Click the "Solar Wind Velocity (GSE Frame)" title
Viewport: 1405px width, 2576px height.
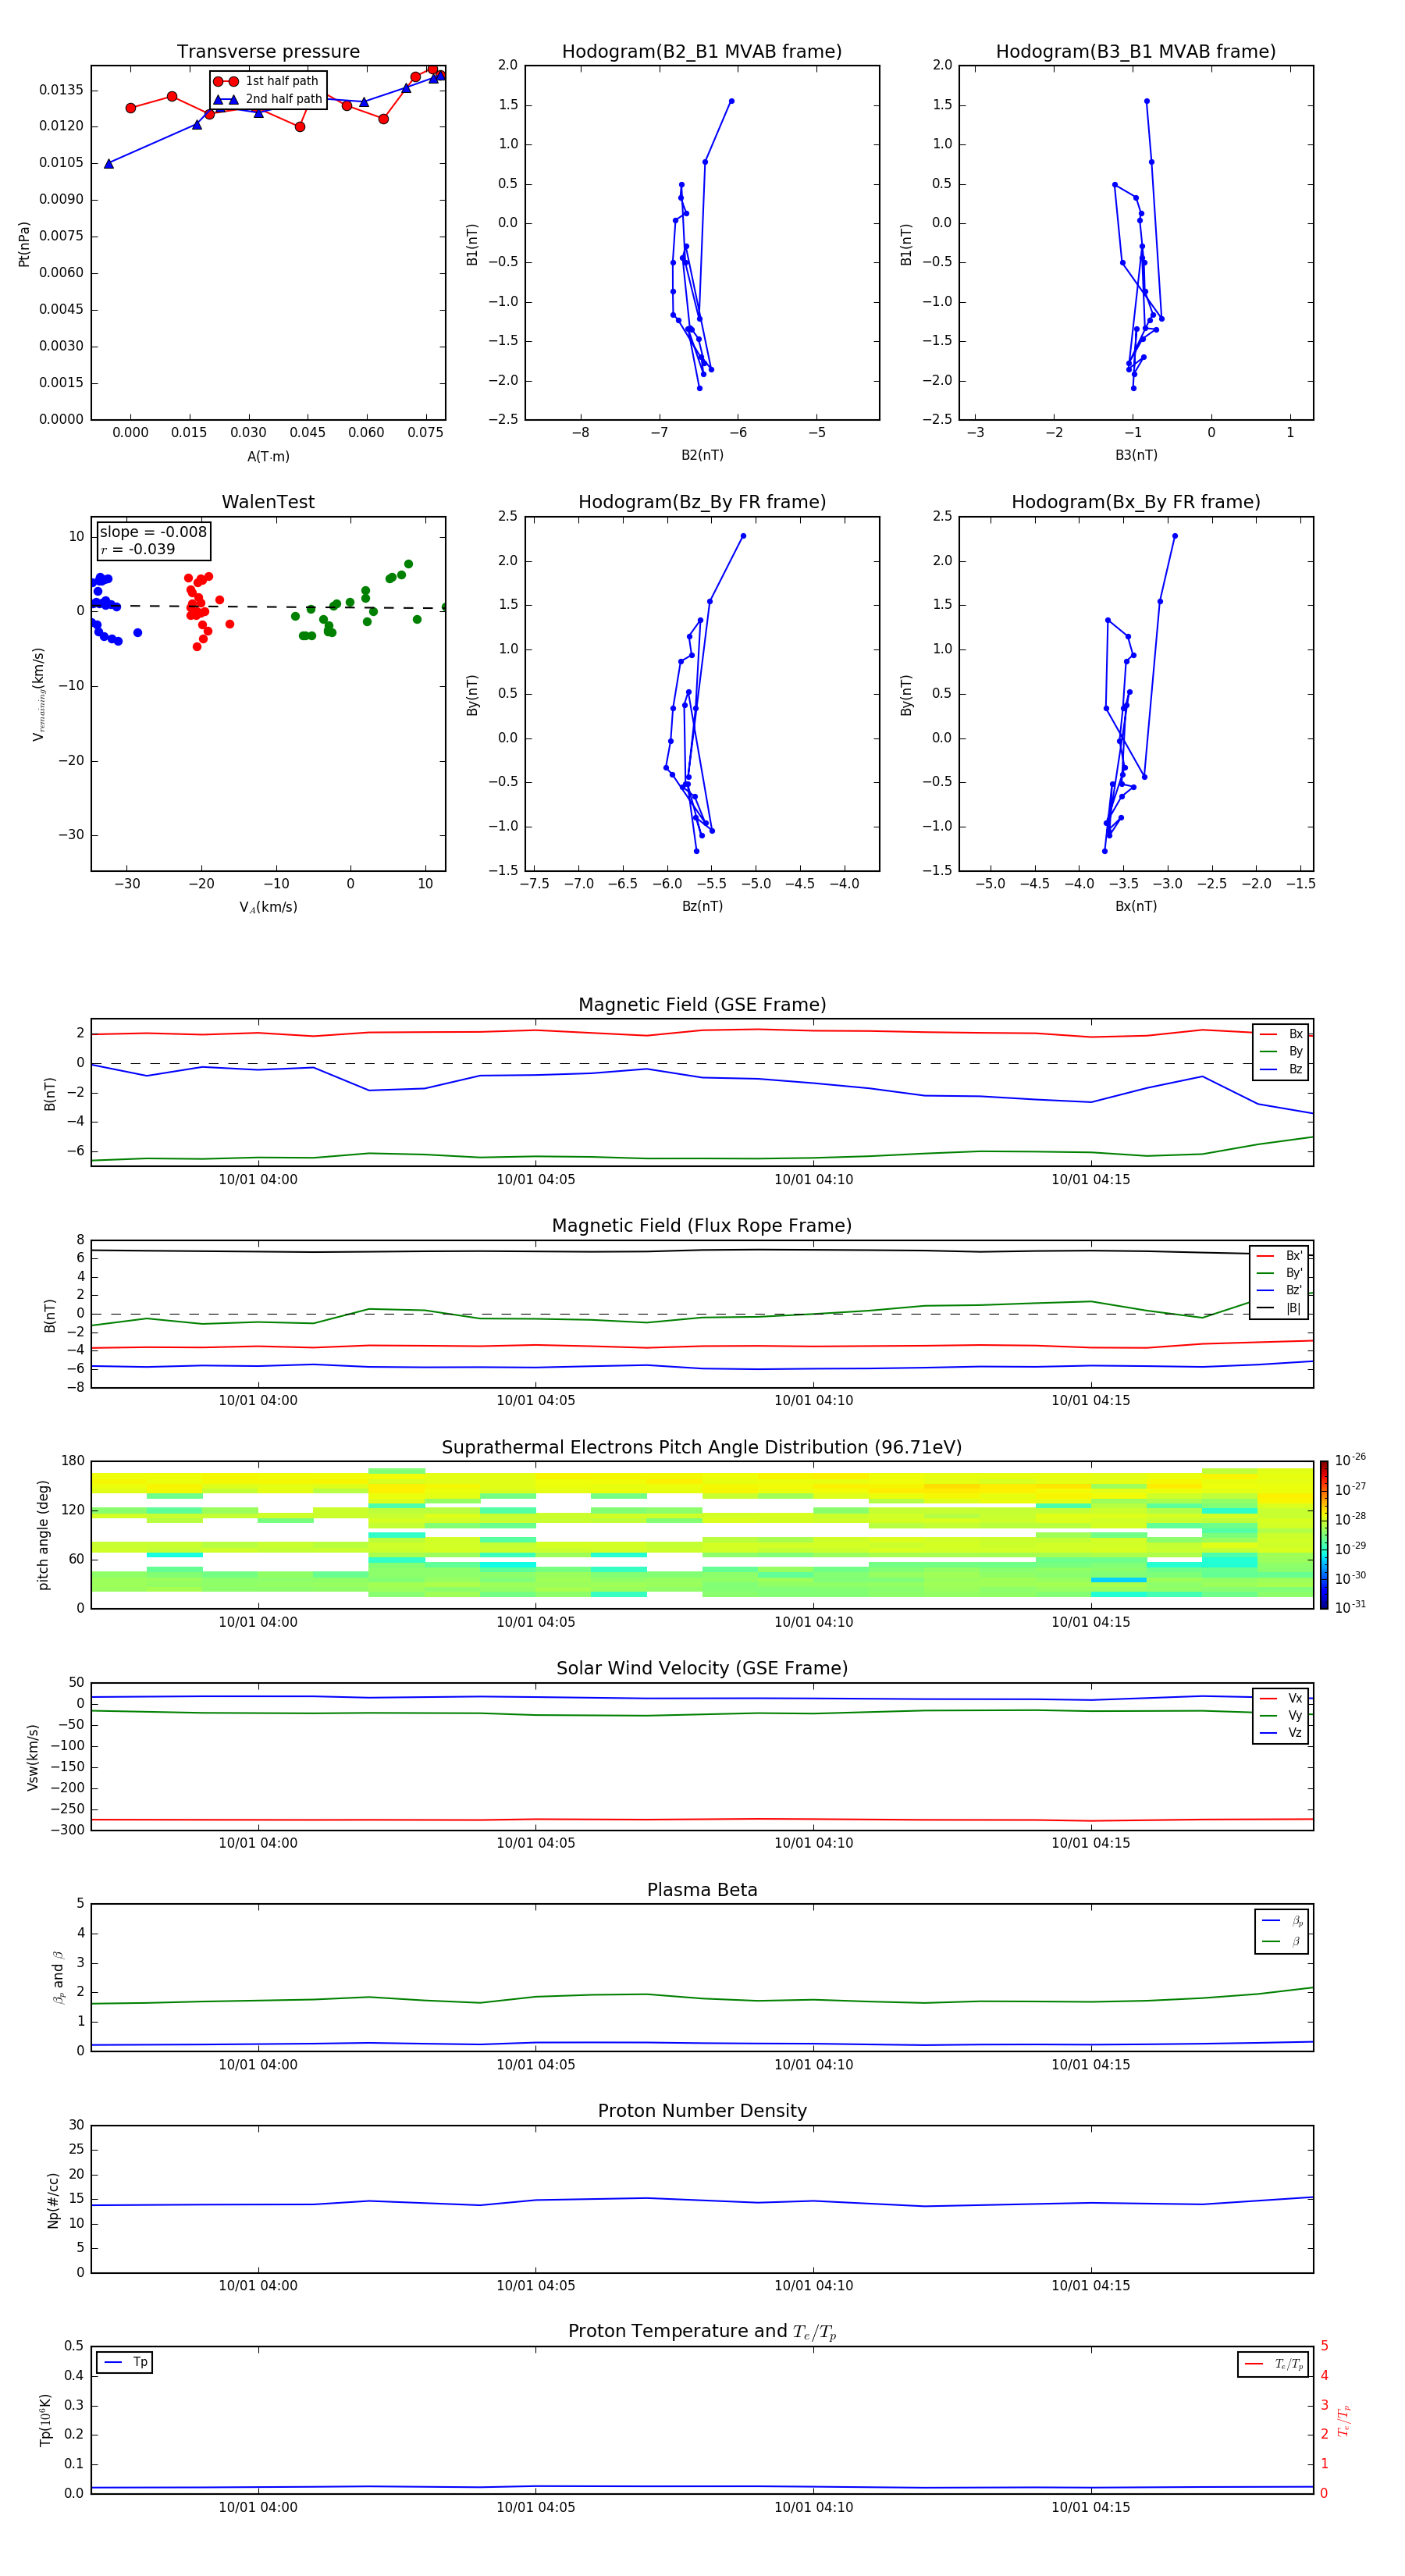click(x=702, y=1668)
